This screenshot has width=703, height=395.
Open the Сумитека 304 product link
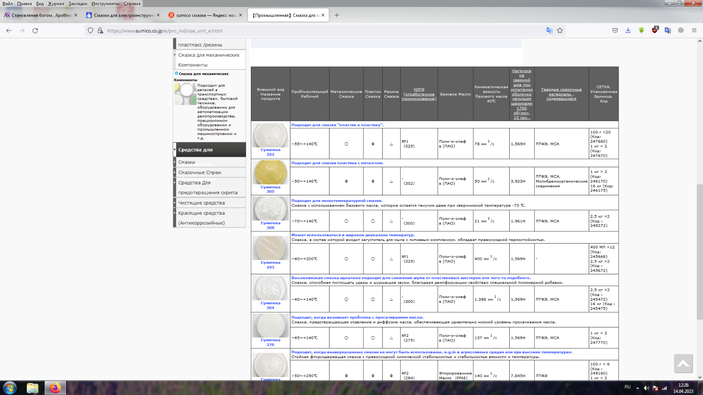point(270,305)
